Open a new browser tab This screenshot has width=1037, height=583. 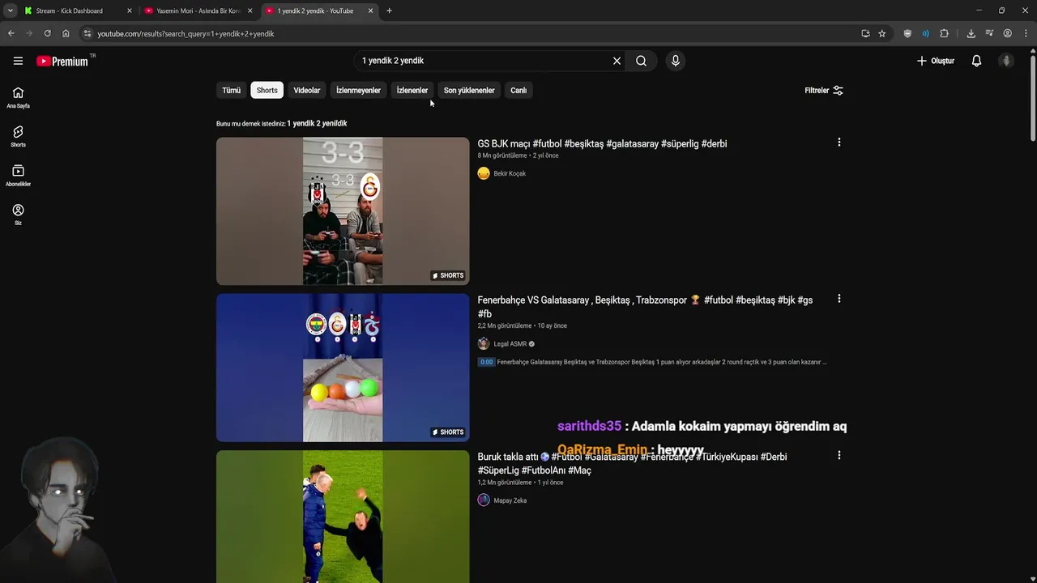click(x=389, y=11)
